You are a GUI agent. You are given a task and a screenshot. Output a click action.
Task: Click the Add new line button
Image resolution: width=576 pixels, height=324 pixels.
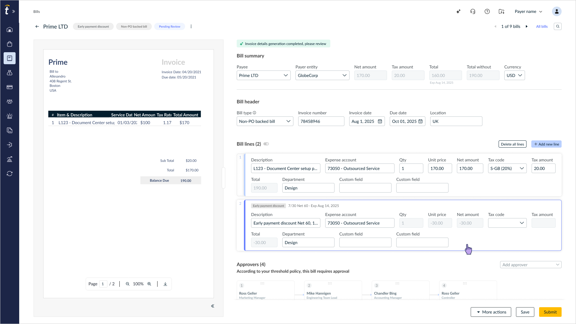pos(546,144)
